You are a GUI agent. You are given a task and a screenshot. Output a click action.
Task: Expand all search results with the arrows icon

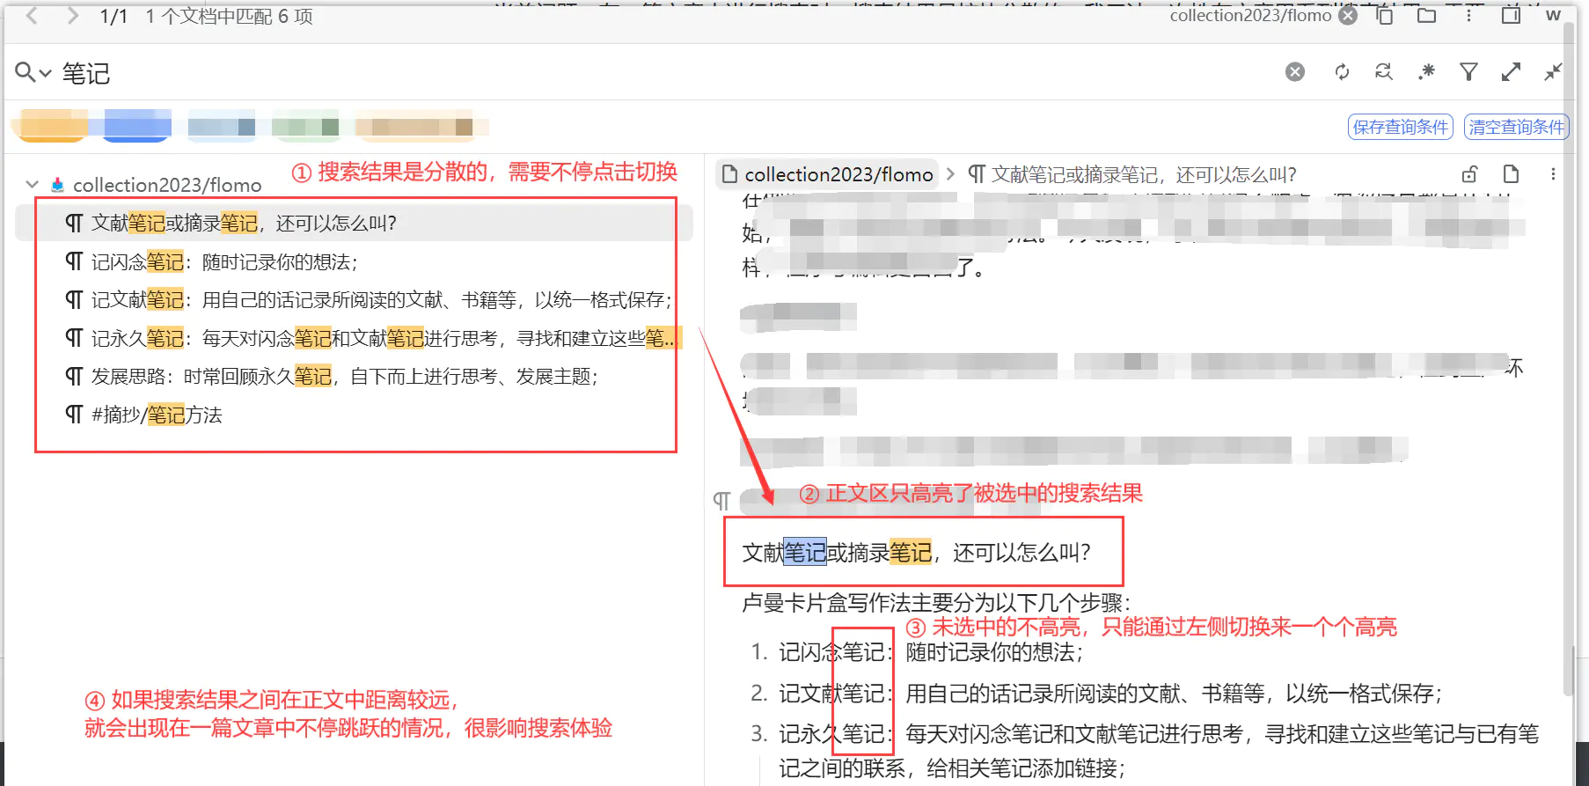click(1511, 72)
